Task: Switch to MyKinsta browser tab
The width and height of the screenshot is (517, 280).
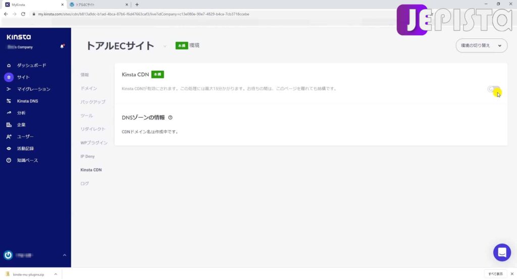Action: click(x=34, y=5)
